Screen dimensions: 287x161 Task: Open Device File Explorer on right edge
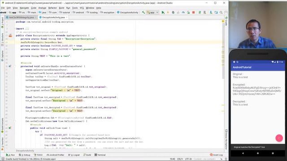(x=226, y=140)
